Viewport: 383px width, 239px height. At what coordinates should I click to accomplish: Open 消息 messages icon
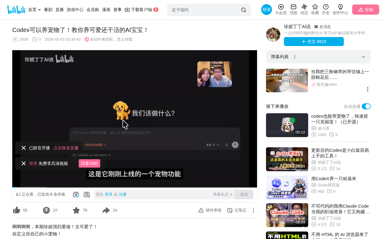pos(294,10)
